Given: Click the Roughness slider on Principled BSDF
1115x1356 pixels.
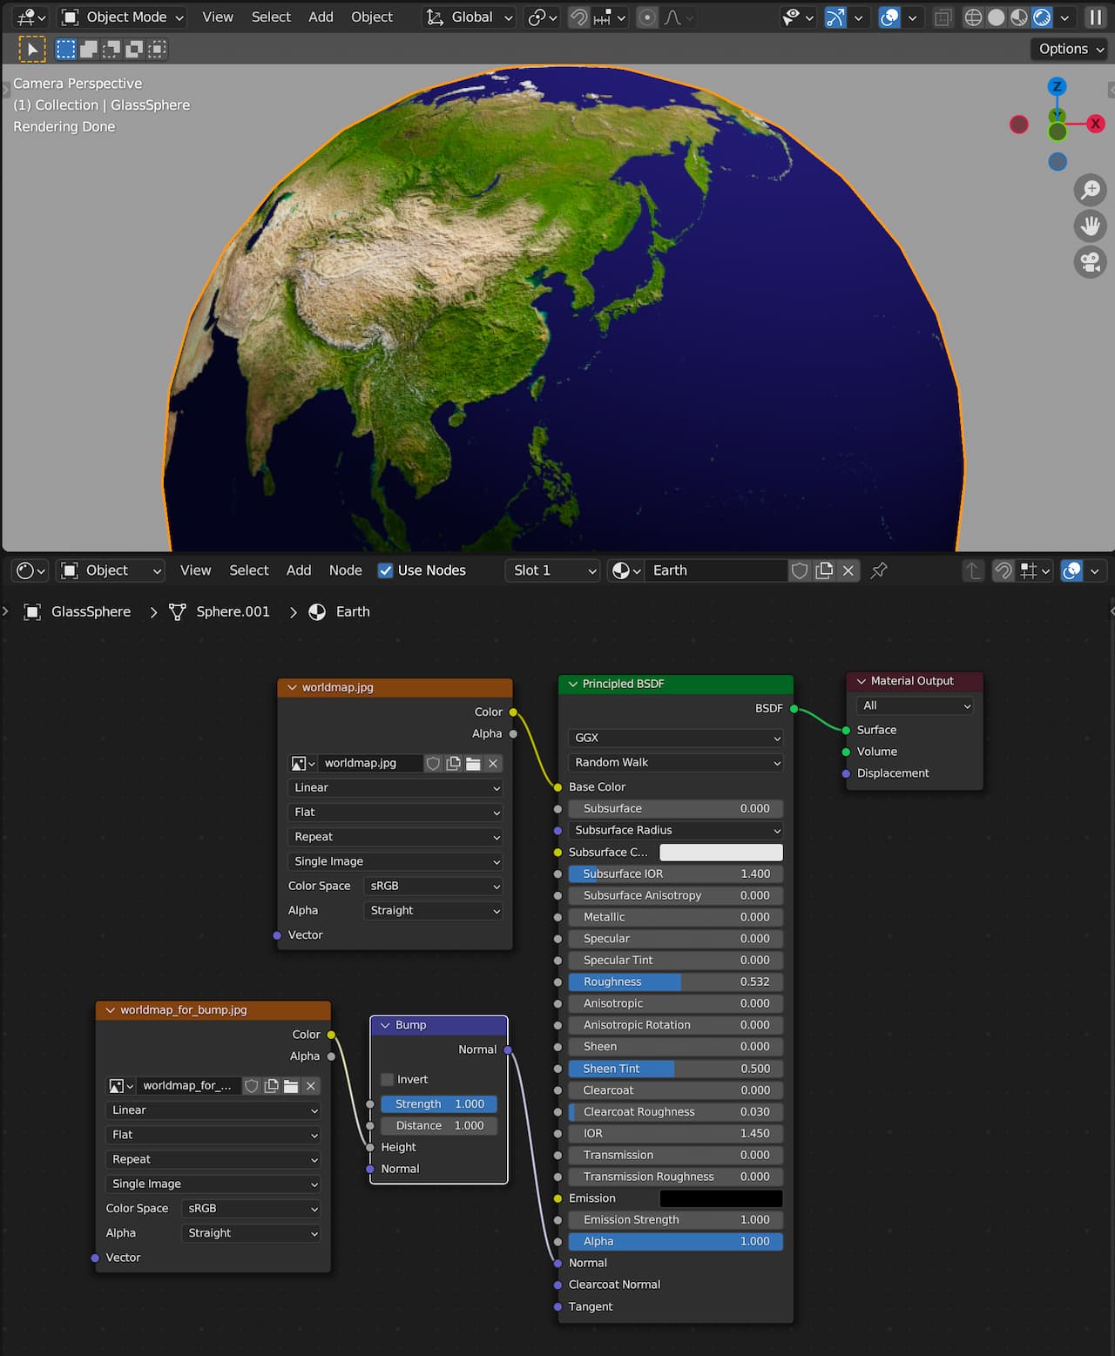Looking at the screenshot, I should click(675, 982).
